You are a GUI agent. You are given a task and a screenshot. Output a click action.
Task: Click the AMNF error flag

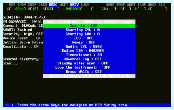coord(110,5)
